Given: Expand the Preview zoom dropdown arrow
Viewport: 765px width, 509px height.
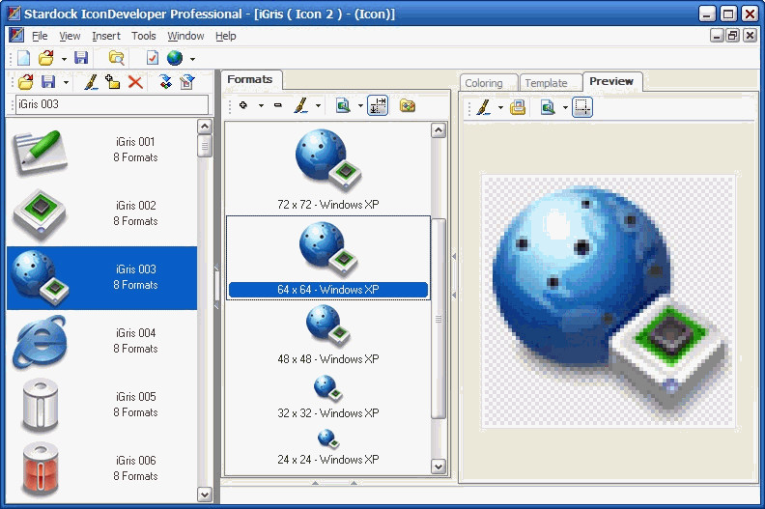Looking at the screenshot, I should [x=565, y=107].
